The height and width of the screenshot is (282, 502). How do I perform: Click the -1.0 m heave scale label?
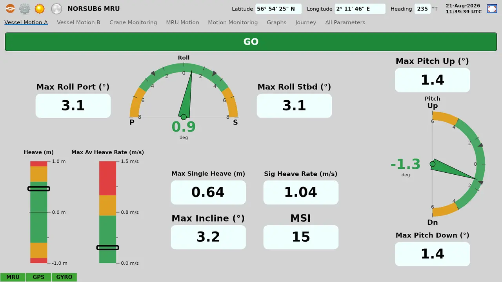point(60,263)
